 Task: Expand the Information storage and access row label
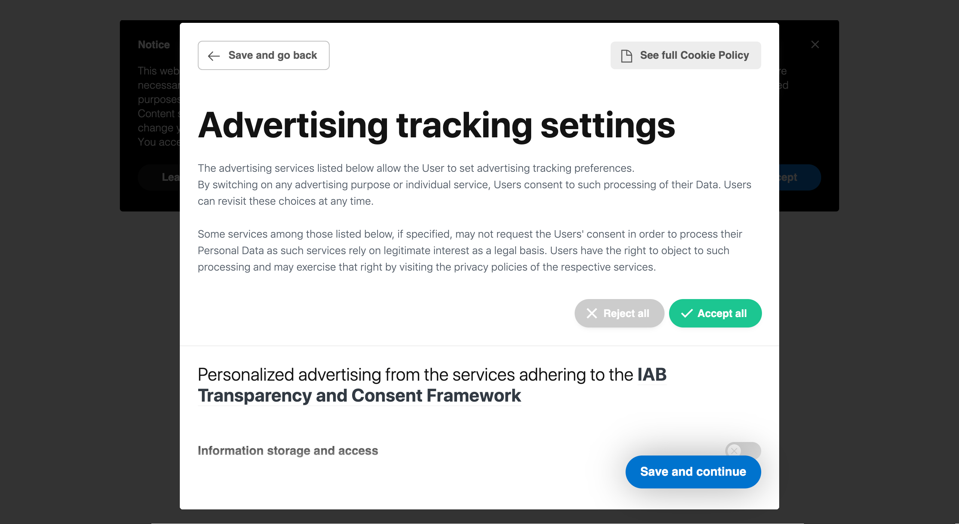pos(288,451)
